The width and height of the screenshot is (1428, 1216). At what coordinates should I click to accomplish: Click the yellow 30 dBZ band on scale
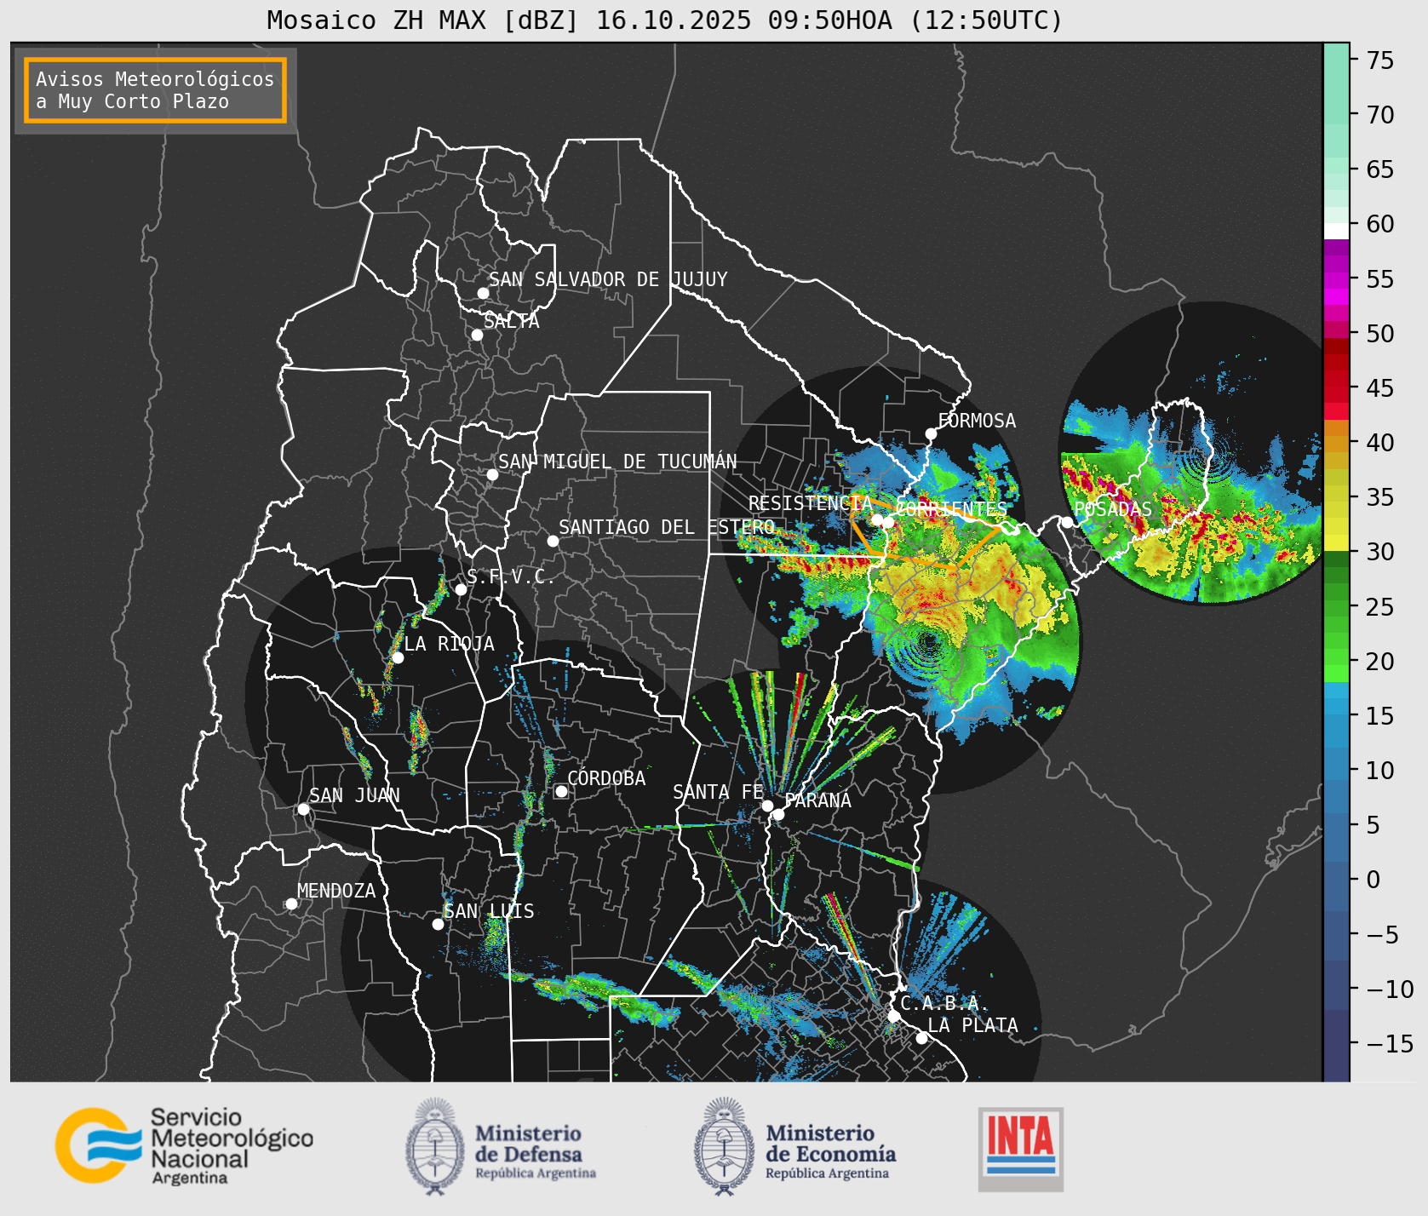point(1336,542)
